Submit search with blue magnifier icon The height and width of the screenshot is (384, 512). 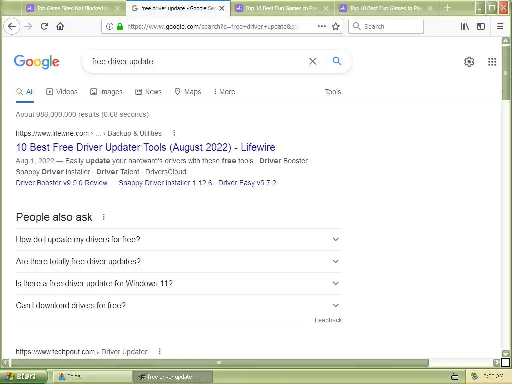click(337, 61)
